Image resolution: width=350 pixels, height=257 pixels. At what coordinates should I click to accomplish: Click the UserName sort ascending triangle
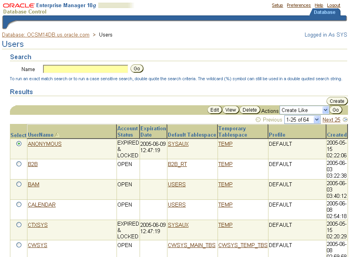point(57,135)
